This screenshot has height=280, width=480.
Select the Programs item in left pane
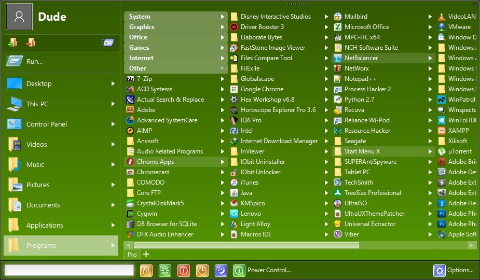[x=61, y=245]
